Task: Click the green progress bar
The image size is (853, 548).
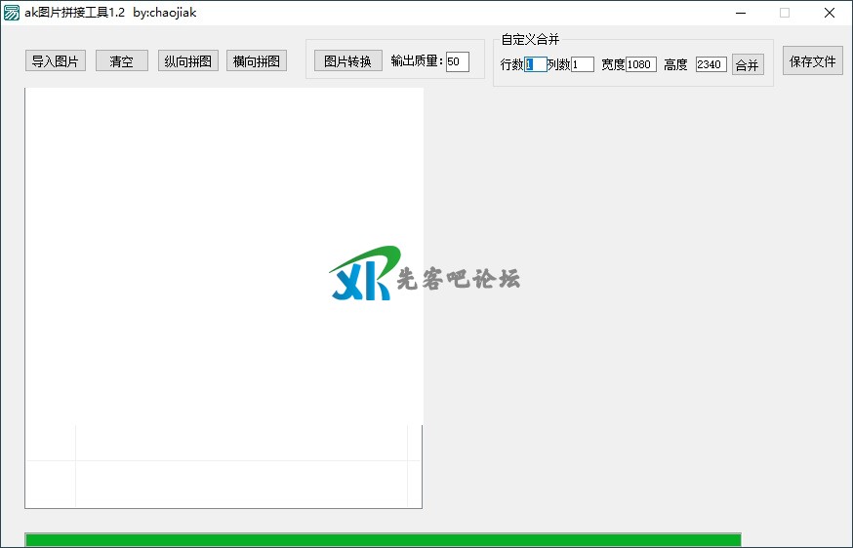Action: 383,540
